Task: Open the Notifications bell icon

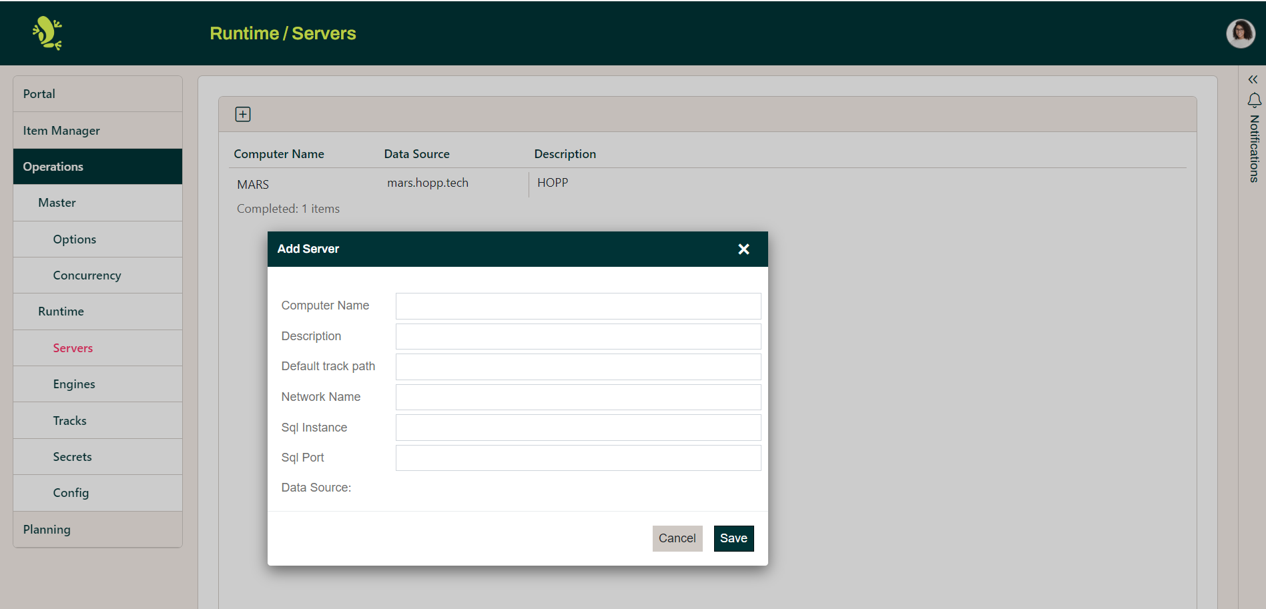Action: coord(1254,100)
